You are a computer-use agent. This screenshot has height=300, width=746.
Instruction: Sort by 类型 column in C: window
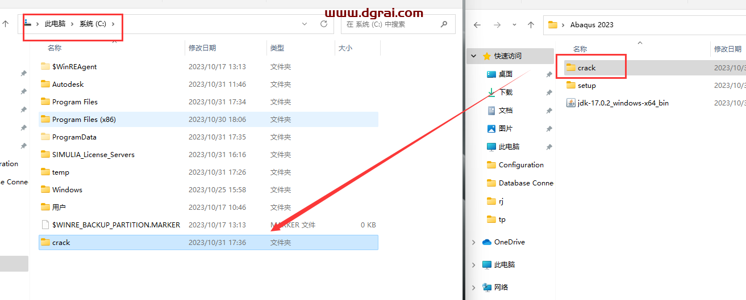click(x=277, y=48)
